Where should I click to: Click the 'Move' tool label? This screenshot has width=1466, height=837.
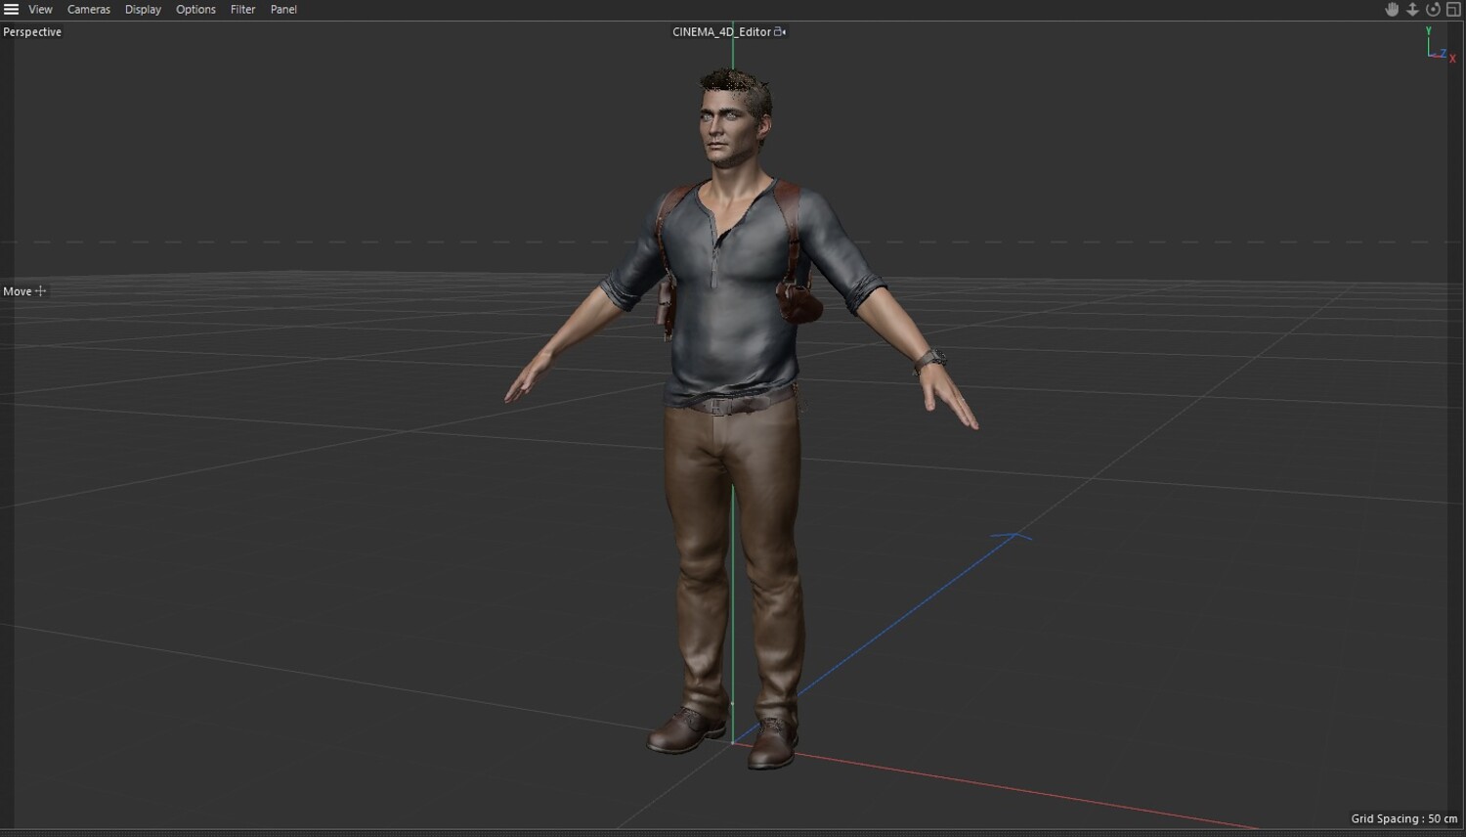[18, 291]
